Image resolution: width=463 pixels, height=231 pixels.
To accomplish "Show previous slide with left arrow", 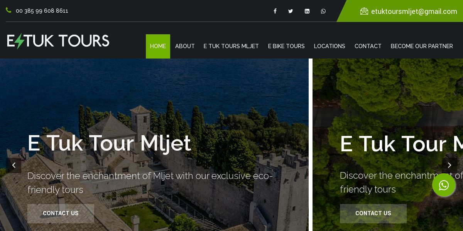I will (14, 166).
